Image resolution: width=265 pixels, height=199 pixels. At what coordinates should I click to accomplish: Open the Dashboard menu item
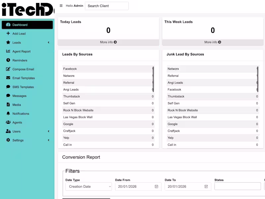point(27,25)
